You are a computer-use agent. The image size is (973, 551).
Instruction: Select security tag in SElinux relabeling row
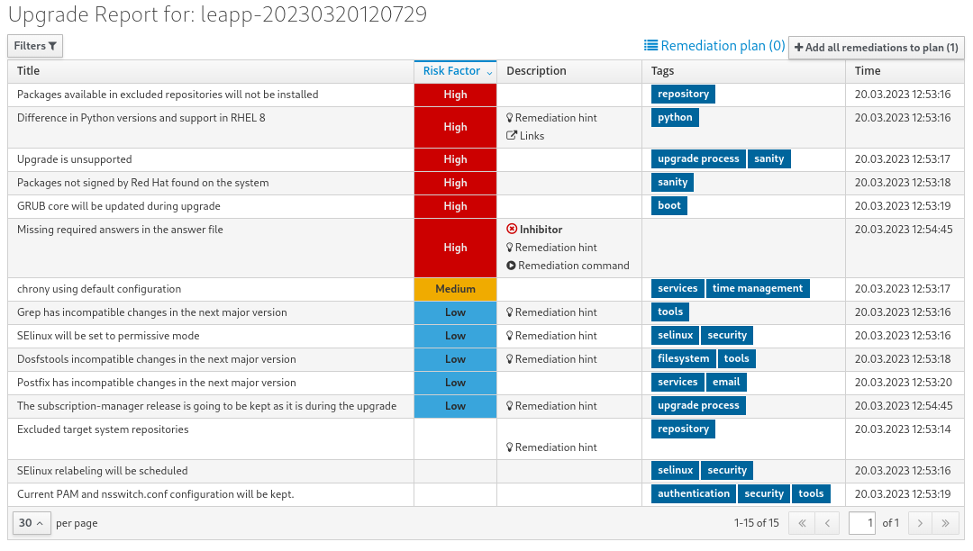727,470
